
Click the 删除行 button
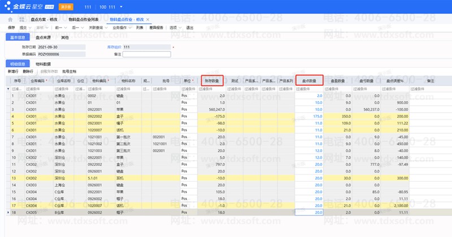coord(28,72)
